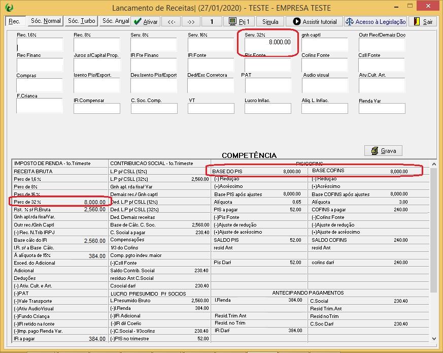The width and height of the screenshot is (443, 353).
Task: Select the Sóc. Anual tab
Action: pyautogui.click(x=115, y=21)
